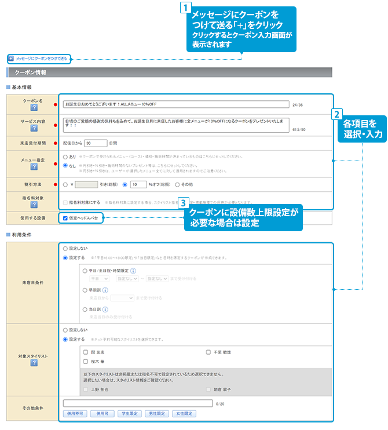
Task: Expand the 平日 day-type dropdown
Action: pyautogui.click(x=99, y=279)
